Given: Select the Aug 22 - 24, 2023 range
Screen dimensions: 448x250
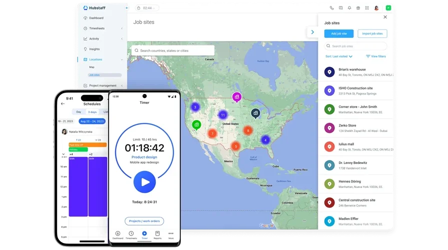Looking at the screenshot, I should [92, 121].
